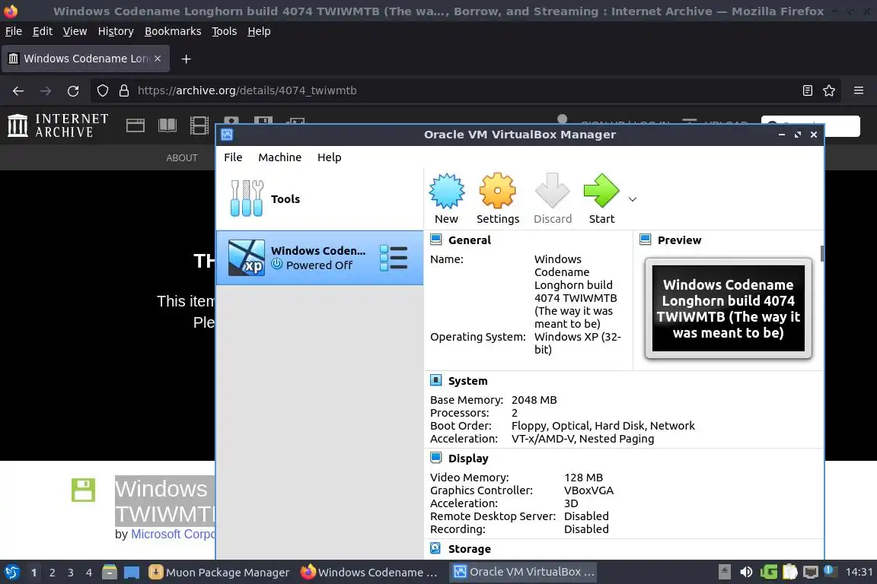Viewport: 877px width, 584px height.
Task: Click the VM preview thumbnail
Action: 729,309
